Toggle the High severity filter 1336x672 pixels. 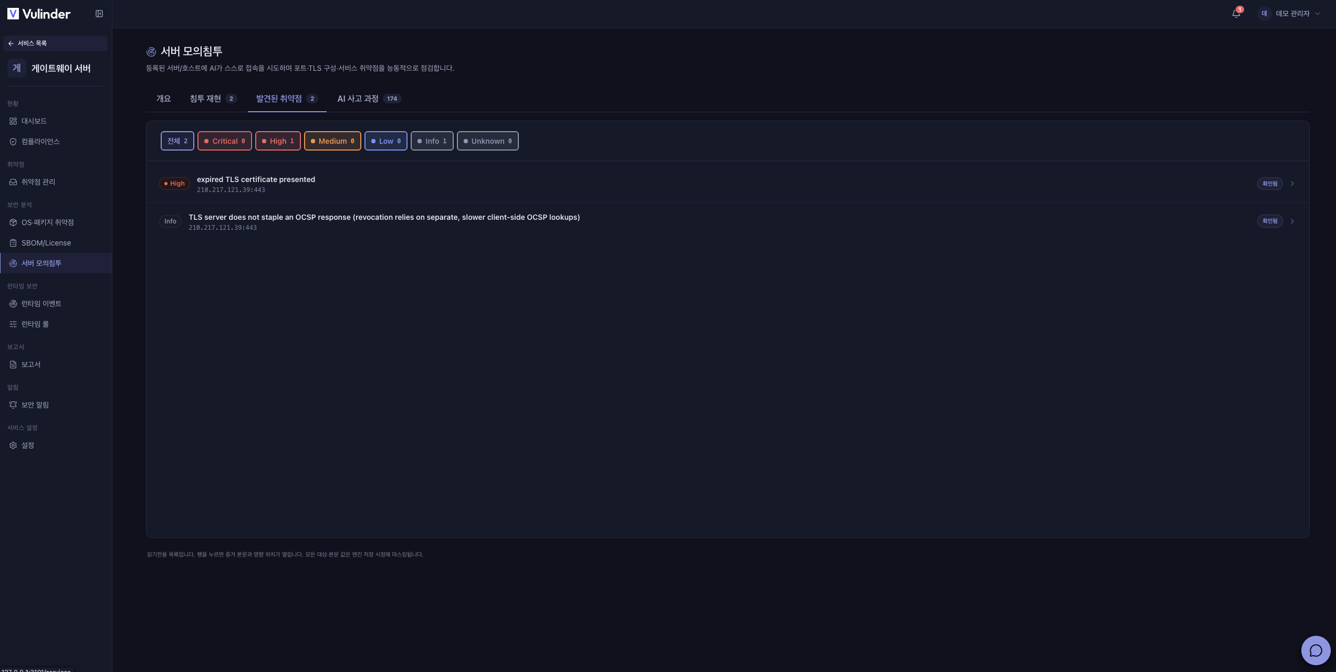coord(278,141)
